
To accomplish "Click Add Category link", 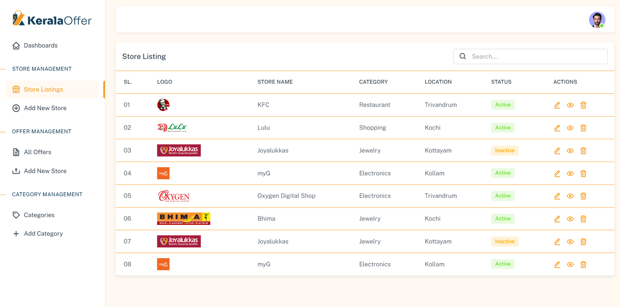I will point(43,234).
